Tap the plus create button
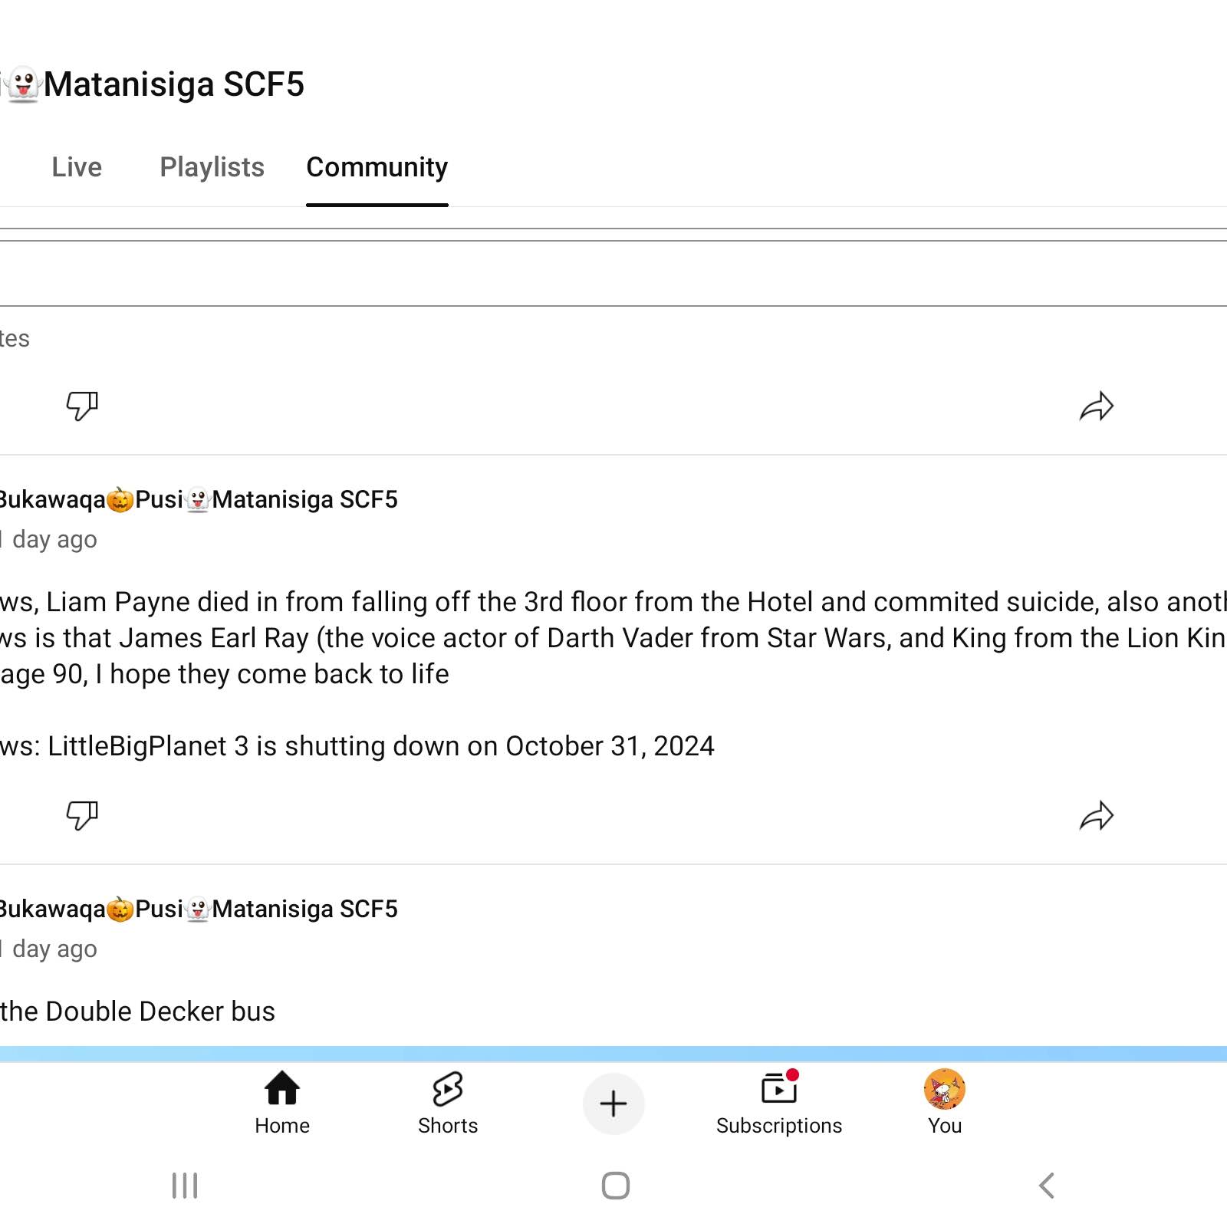The image size is (1227, 1227). tap(613, 1104)
